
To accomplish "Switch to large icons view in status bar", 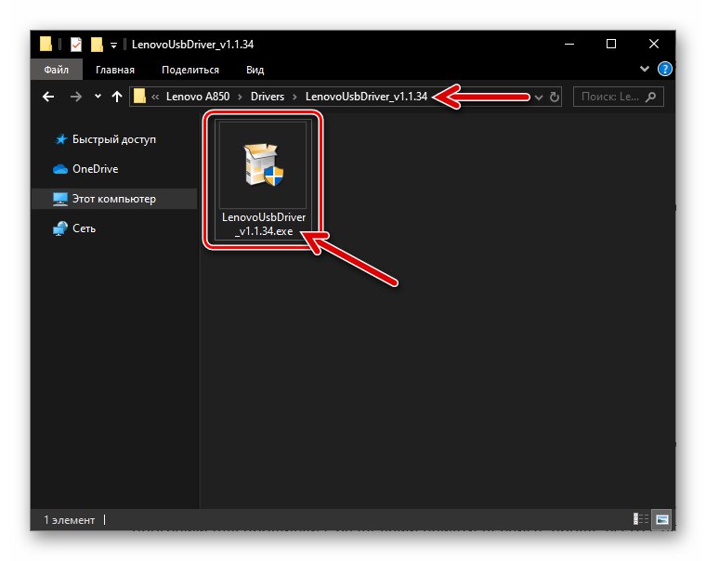I will coord(661,519).
